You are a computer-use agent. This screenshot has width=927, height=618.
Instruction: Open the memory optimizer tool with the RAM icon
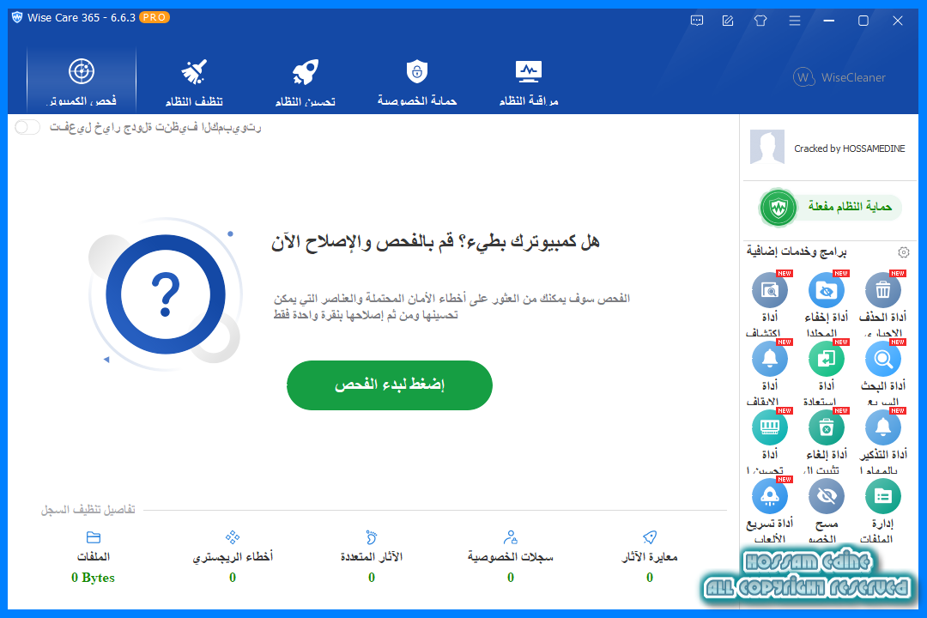coord(770,427)
